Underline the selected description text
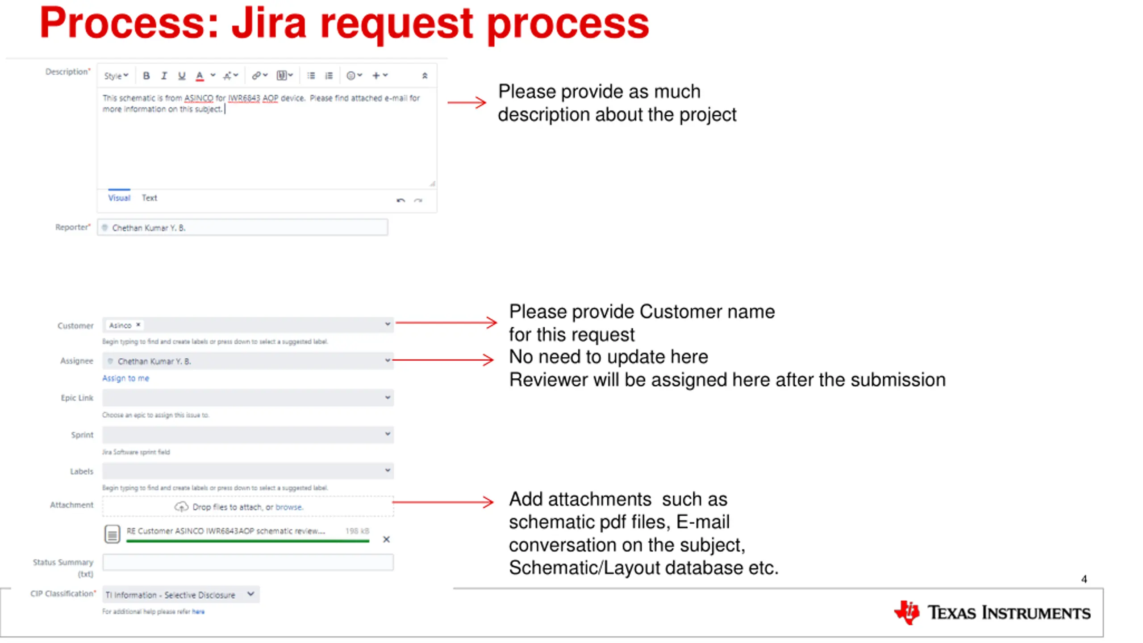This screenshot has width=1143, height=643. tap(181, 76)
